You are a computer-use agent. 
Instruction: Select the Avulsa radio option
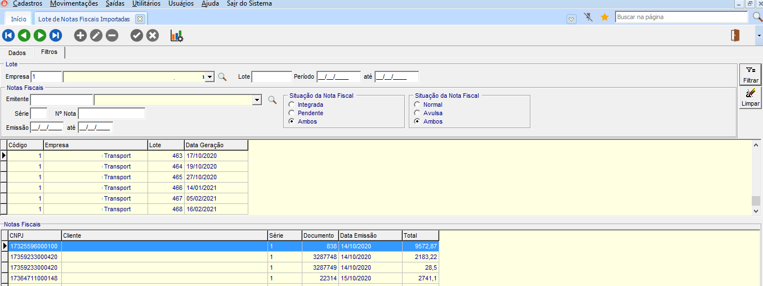[417, 113]
